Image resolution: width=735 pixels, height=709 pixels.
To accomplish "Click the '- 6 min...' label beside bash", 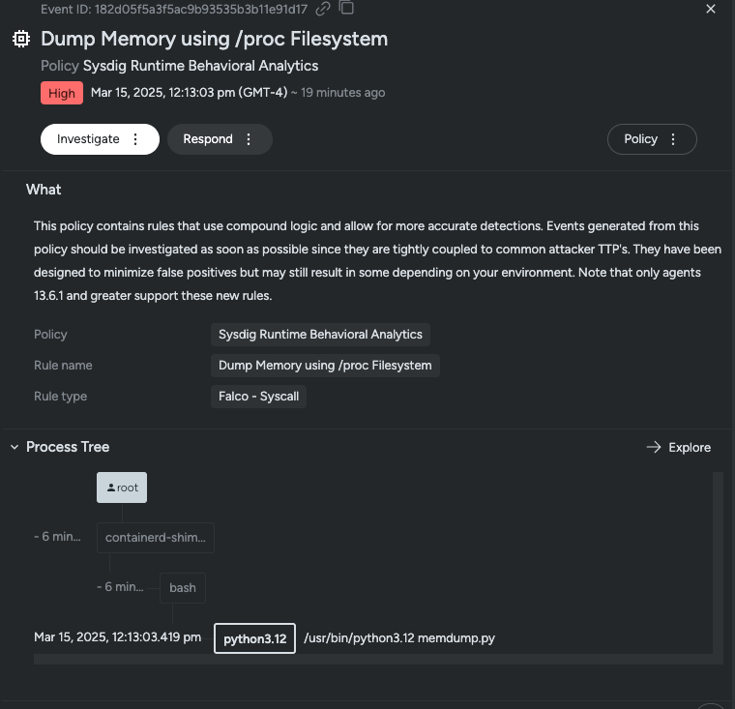I will [120, 586].
